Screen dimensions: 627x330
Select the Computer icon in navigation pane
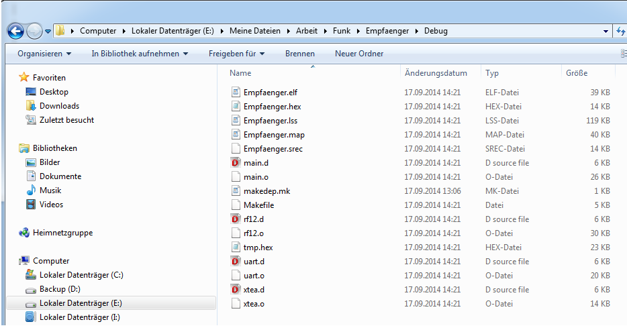(24, 261)
